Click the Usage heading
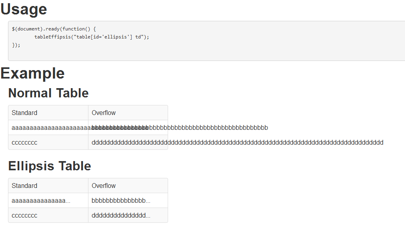The image size is (405, 230). [x=24, y=9]
